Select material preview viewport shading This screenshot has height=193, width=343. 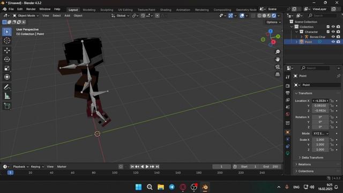(269, 16)
